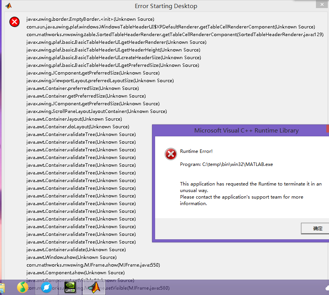Click the java.awt.Window.show line
Screen dimensions: 329x295
click(x=71, y=257)
